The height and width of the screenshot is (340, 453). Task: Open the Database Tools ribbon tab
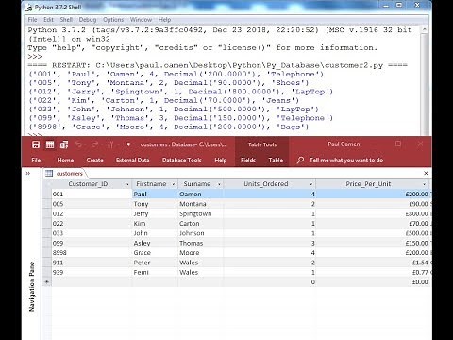[x=181, y=160]
